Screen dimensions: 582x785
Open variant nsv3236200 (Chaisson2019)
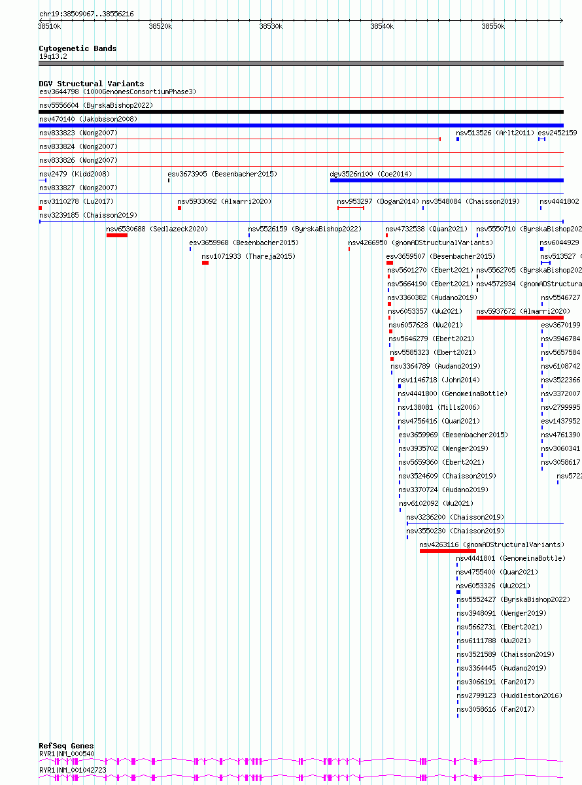point(455,517)
